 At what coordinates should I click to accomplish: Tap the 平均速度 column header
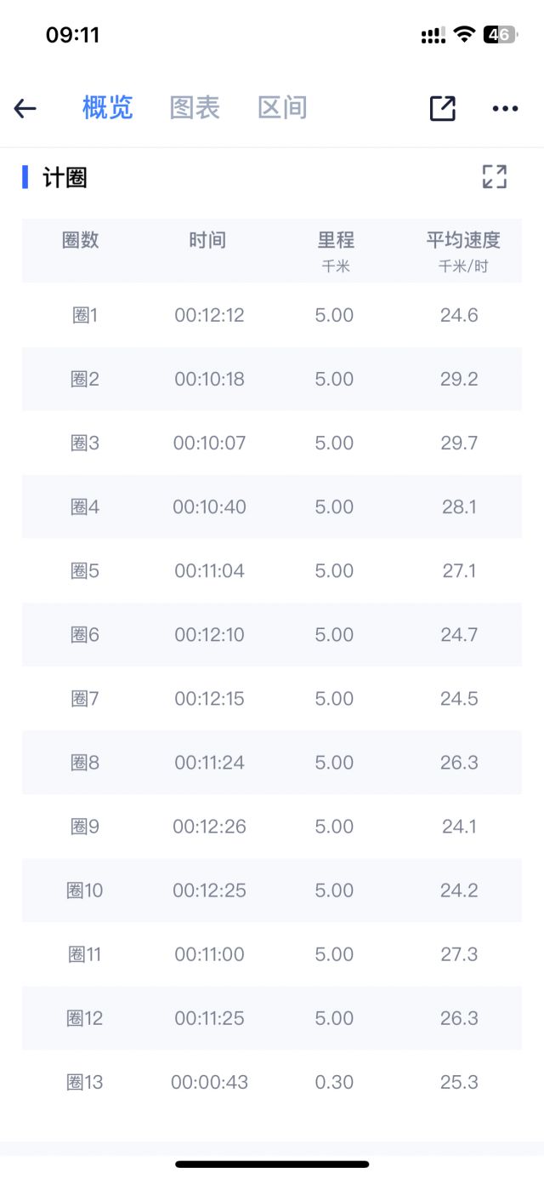click(x=463, y=240)
